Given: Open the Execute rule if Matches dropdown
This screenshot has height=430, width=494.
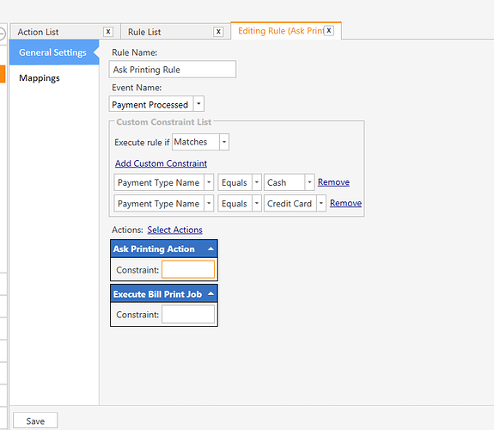Looking at the screenshot, I should pyautogui.click(x=224, y=142).
